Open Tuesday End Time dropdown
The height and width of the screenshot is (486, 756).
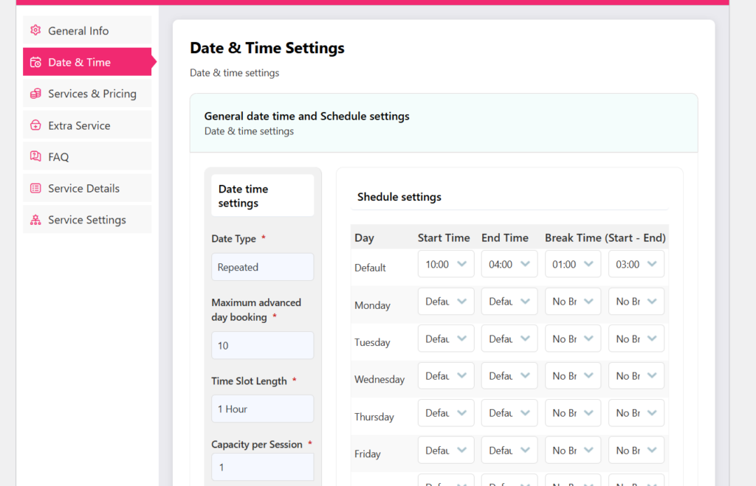coord(509,339)
